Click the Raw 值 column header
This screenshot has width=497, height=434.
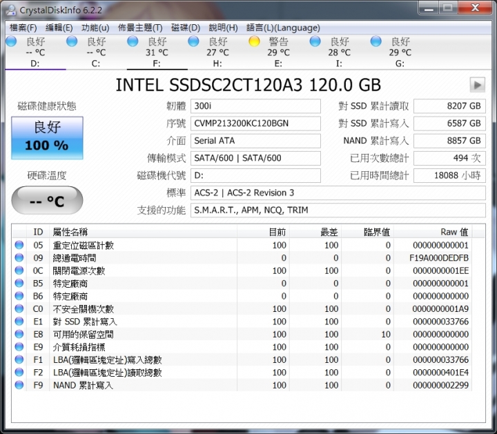(433, 232)
